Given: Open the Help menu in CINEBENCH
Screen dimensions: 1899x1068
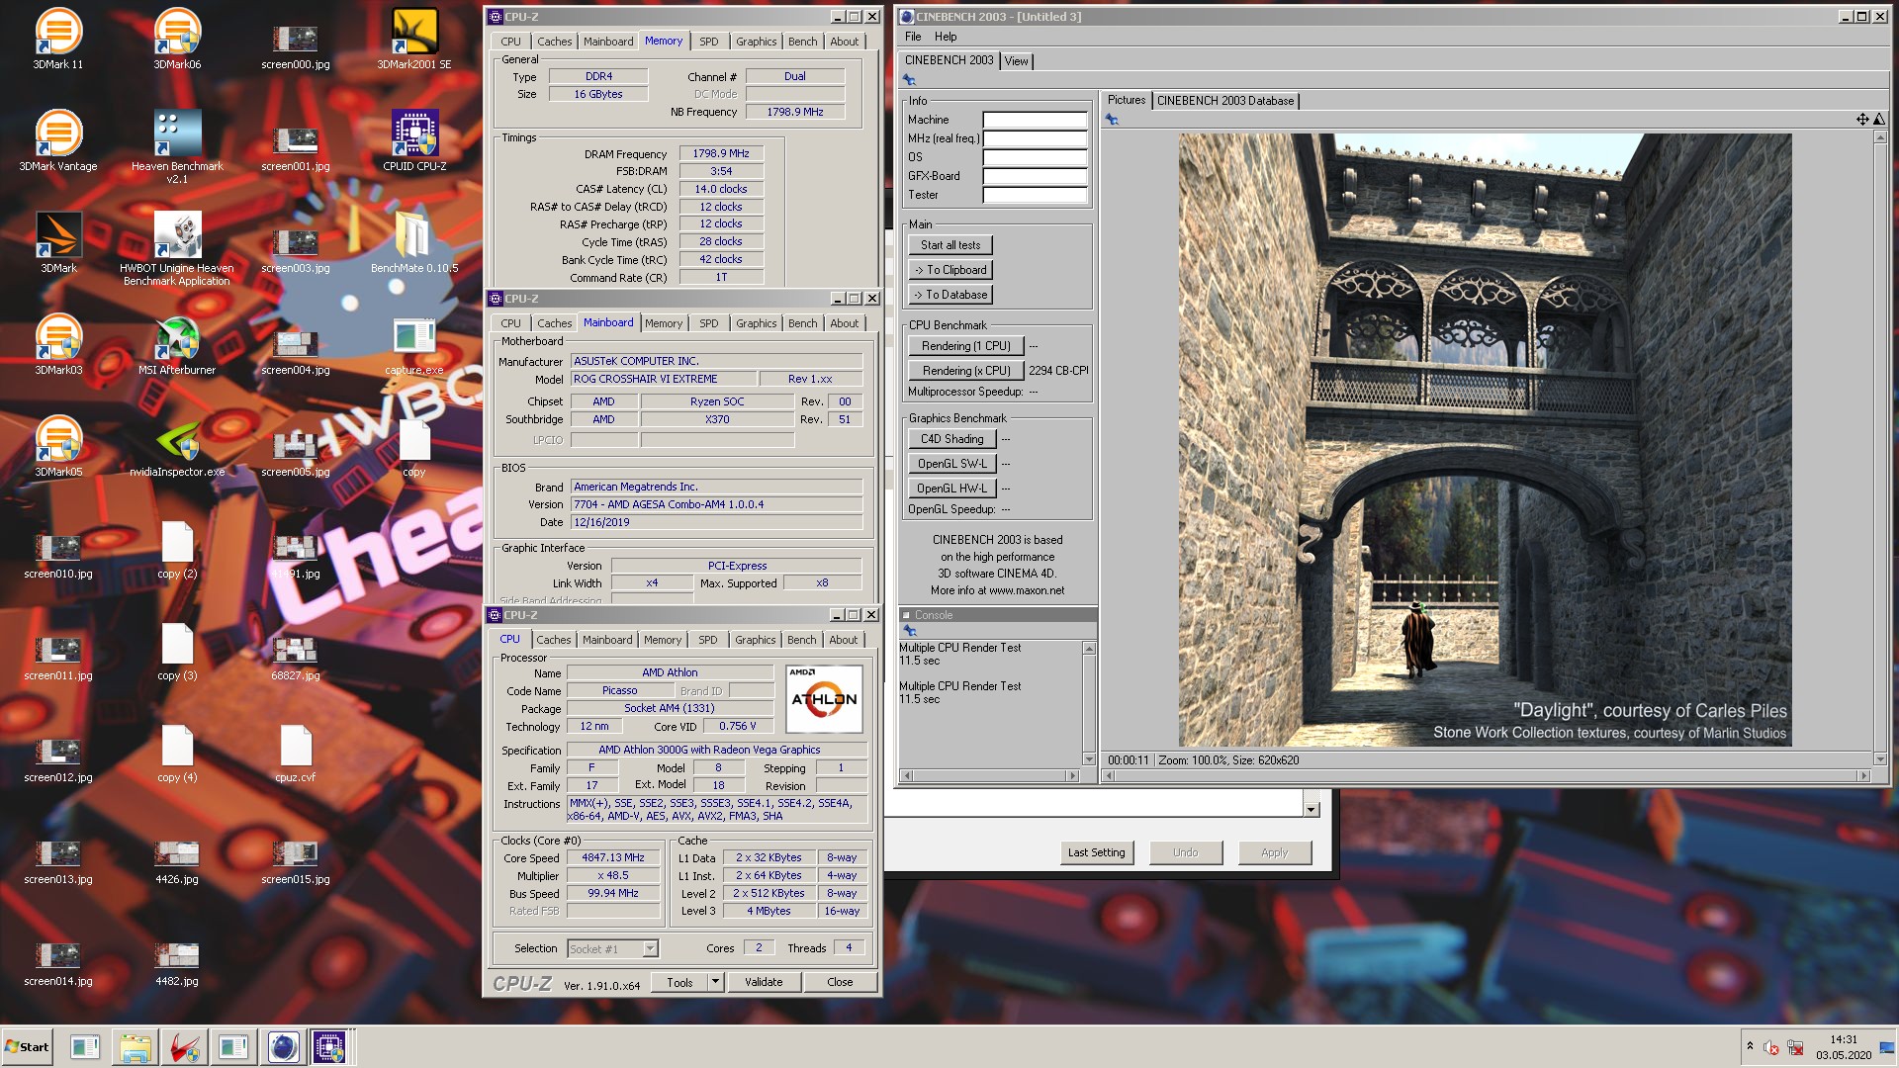Looking at the screenshot, I should [x=946, y=37].
